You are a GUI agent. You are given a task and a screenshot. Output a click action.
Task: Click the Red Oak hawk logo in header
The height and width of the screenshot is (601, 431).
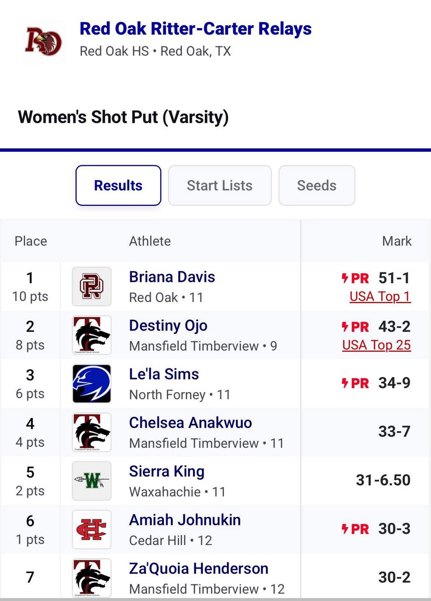point(45,42)
